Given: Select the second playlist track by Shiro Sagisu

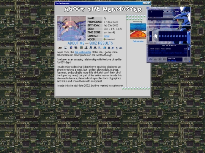Looking at the screenshot, I should [x=168, y=51].
